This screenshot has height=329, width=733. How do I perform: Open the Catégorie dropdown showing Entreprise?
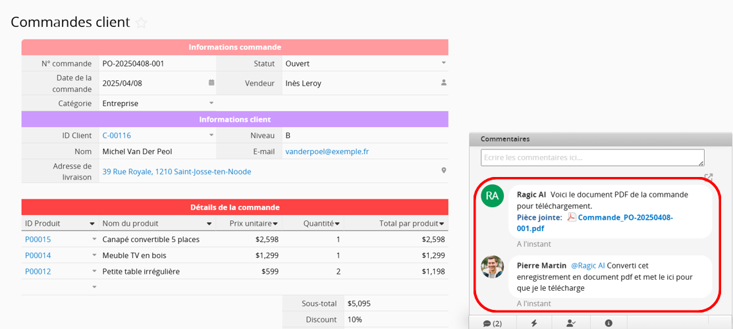211,103
